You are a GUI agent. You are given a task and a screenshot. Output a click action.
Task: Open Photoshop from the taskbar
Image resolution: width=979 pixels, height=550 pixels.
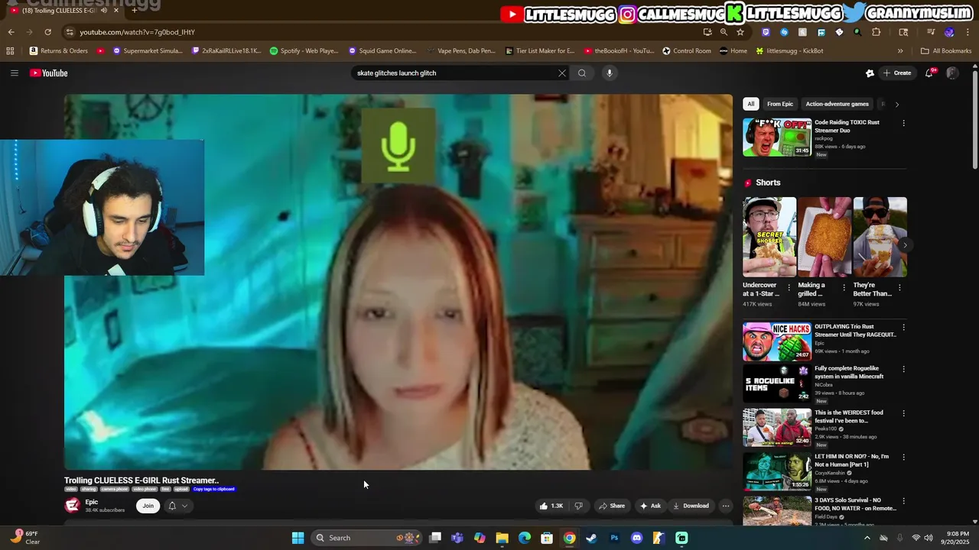point(614,538)
